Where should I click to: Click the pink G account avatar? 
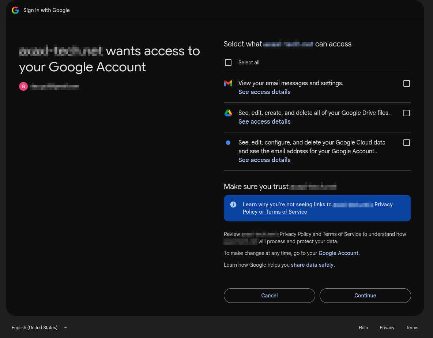coord(23,86)
